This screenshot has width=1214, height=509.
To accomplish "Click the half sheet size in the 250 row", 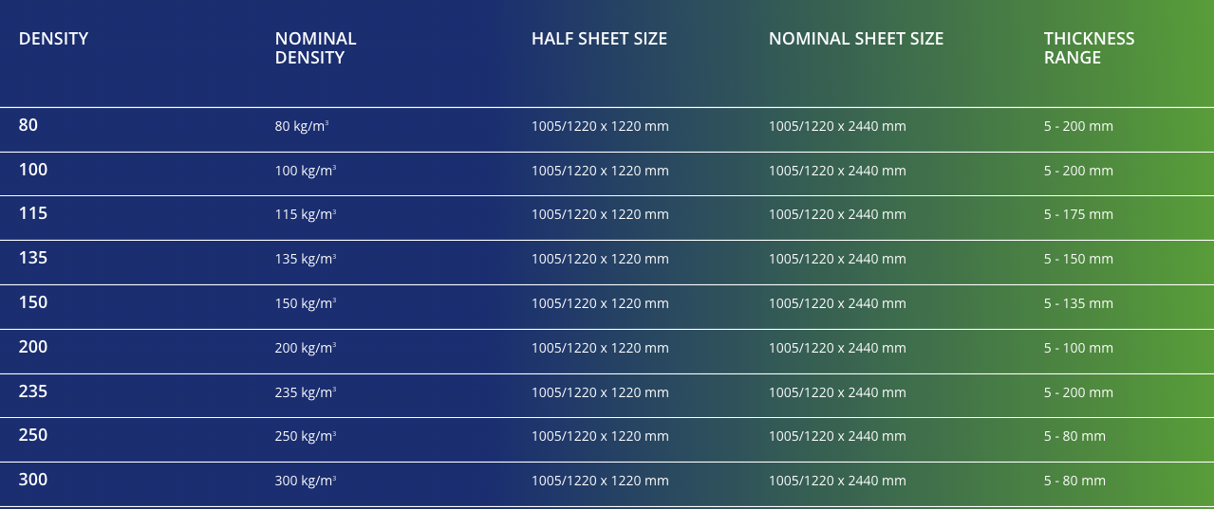I will click(x=600, y=436).
